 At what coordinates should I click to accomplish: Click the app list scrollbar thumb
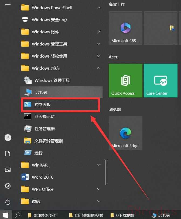pos(106,172)
